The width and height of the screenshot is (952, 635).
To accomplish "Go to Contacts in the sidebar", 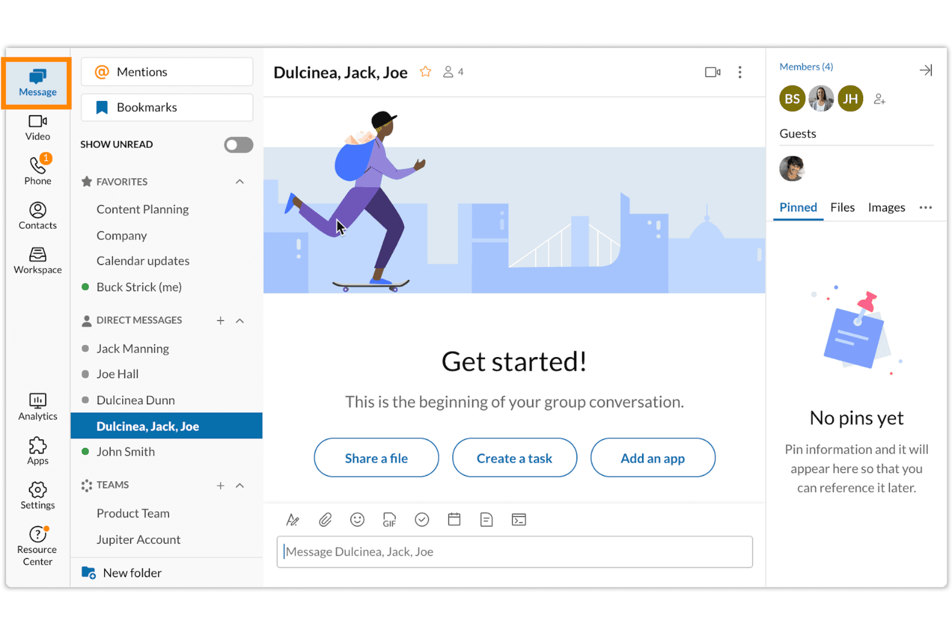I will 37,216.
